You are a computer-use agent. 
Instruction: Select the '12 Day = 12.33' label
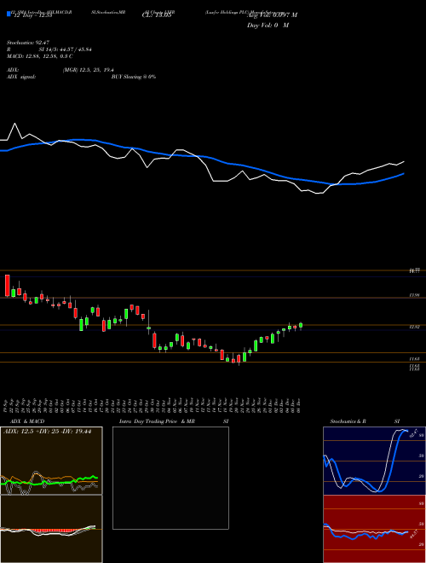pos(33,15)
